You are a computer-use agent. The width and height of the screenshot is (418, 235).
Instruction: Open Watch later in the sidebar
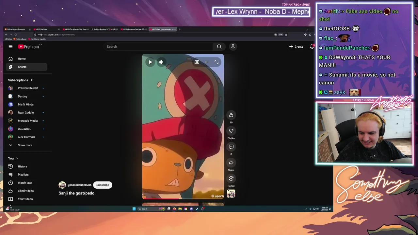(26, 183)
